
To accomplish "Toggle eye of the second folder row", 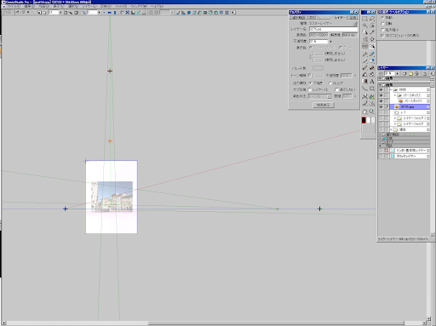I will click(x=381, y=95).
